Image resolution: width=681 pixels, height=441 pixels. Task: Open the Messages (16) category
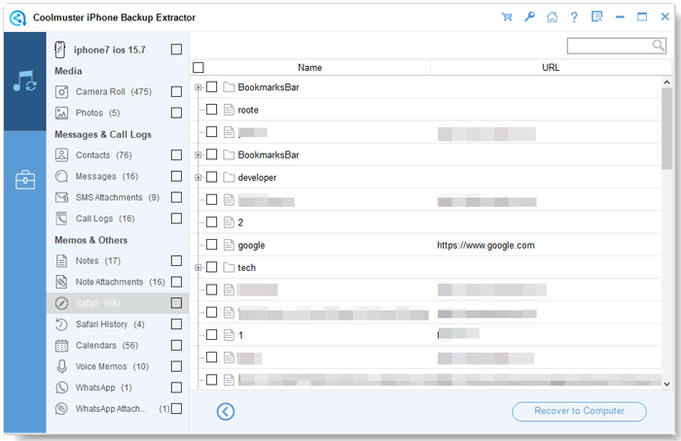[107, 176]
